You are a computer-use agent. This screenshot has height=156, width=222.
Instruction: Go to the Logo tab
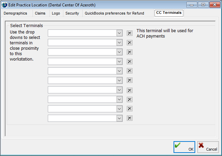click(x=56, y=14)
